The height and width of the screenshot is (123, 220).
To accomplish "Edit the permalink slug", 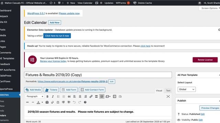I will tap(112, 82).
